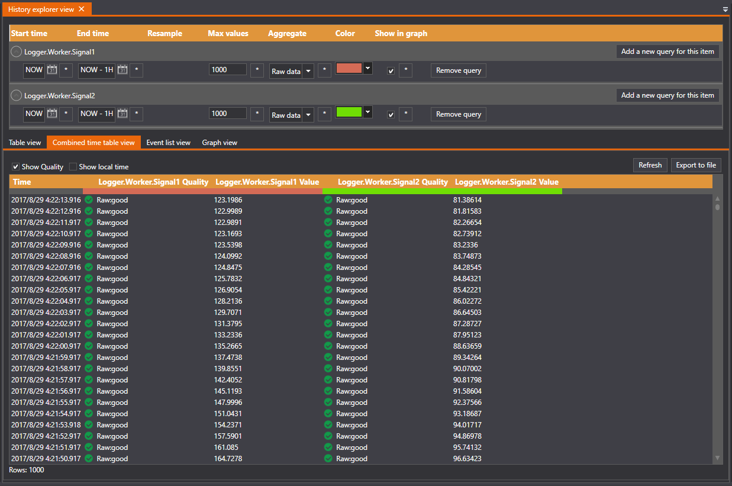Screen dimensions: 732x486
Task: Pick the Signal1 red color swatch
Action: [349, 68]
